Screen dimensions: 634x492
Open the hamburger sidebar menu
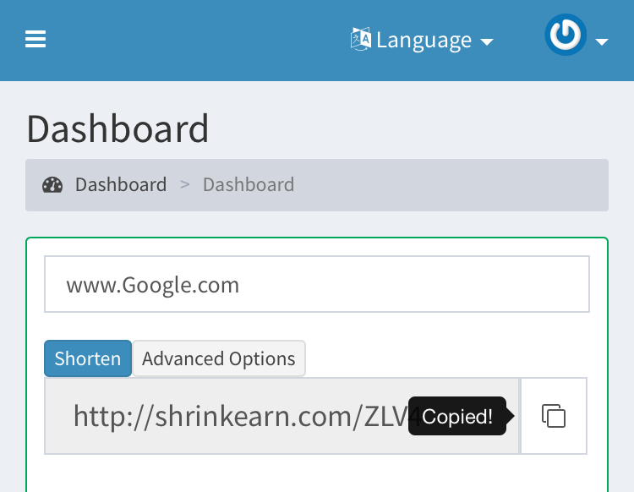coord(36,40)
